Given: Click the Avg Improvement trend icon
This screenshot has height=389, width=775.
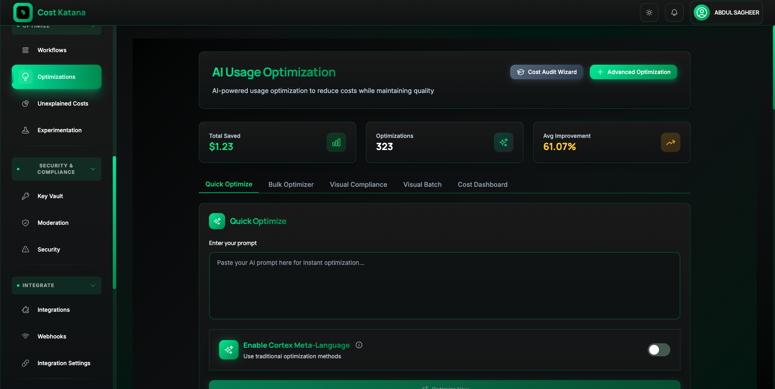Looking at the screenshot, I should coord(671,142).
